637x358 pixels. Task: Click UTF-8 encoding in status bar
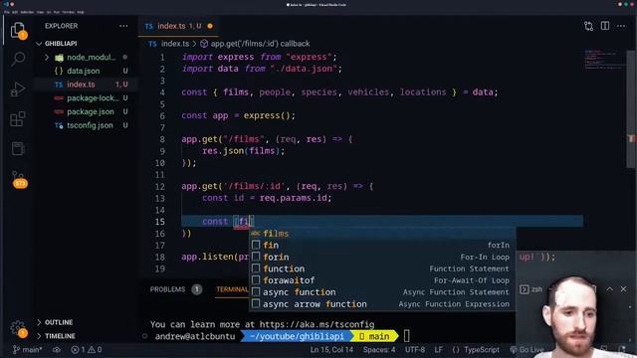[x=415, y=349]
